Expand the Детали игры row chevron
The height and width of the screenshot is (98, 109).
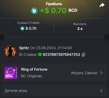coord(102,91)
